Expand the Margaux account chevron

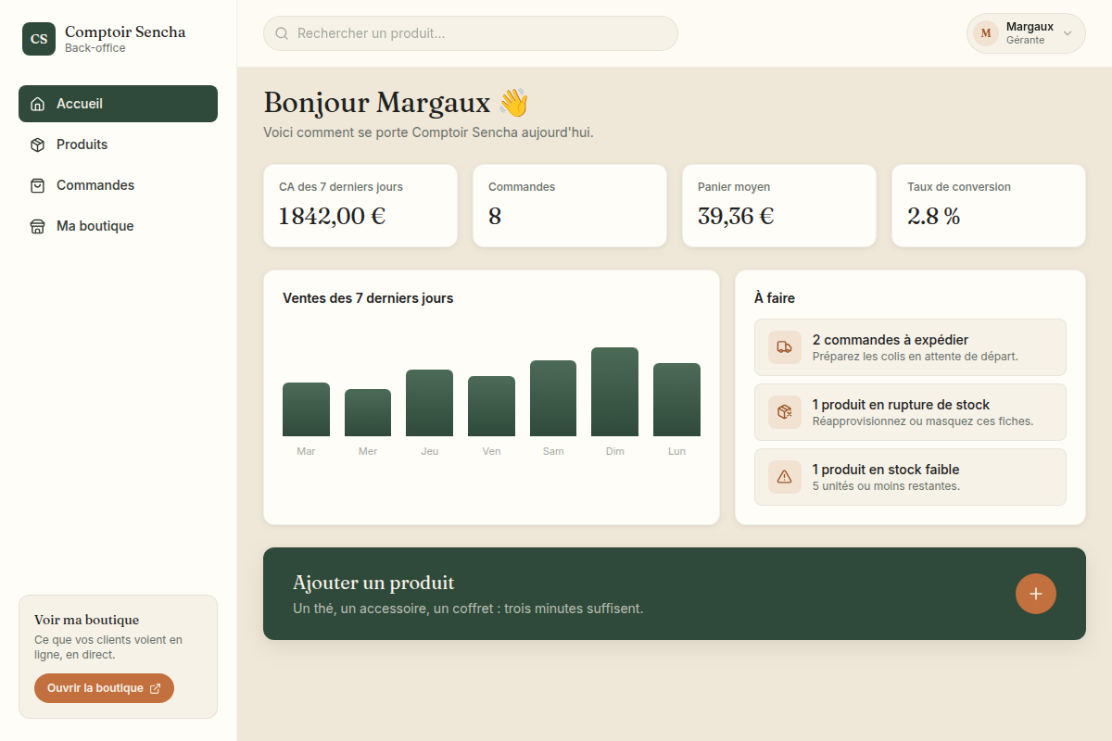pyautogui.click(x=1067, y=33)
